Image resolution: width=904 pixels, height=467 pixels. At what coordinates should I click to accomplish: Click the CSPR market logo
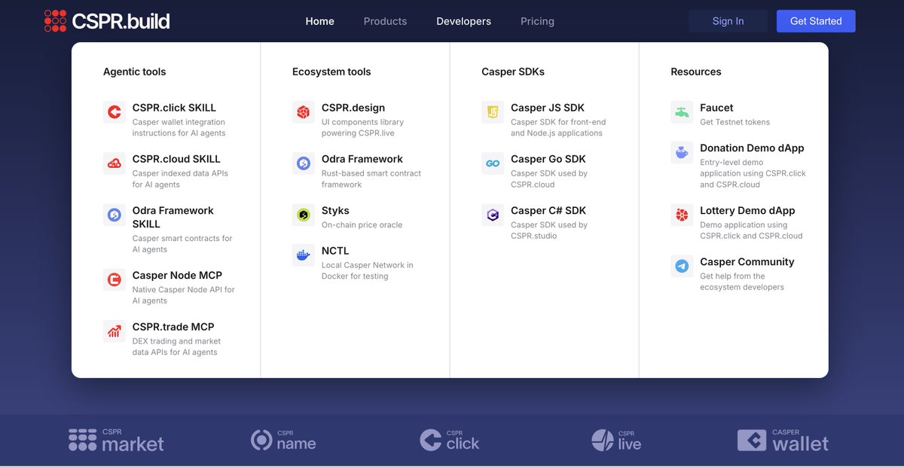[116, 440]
